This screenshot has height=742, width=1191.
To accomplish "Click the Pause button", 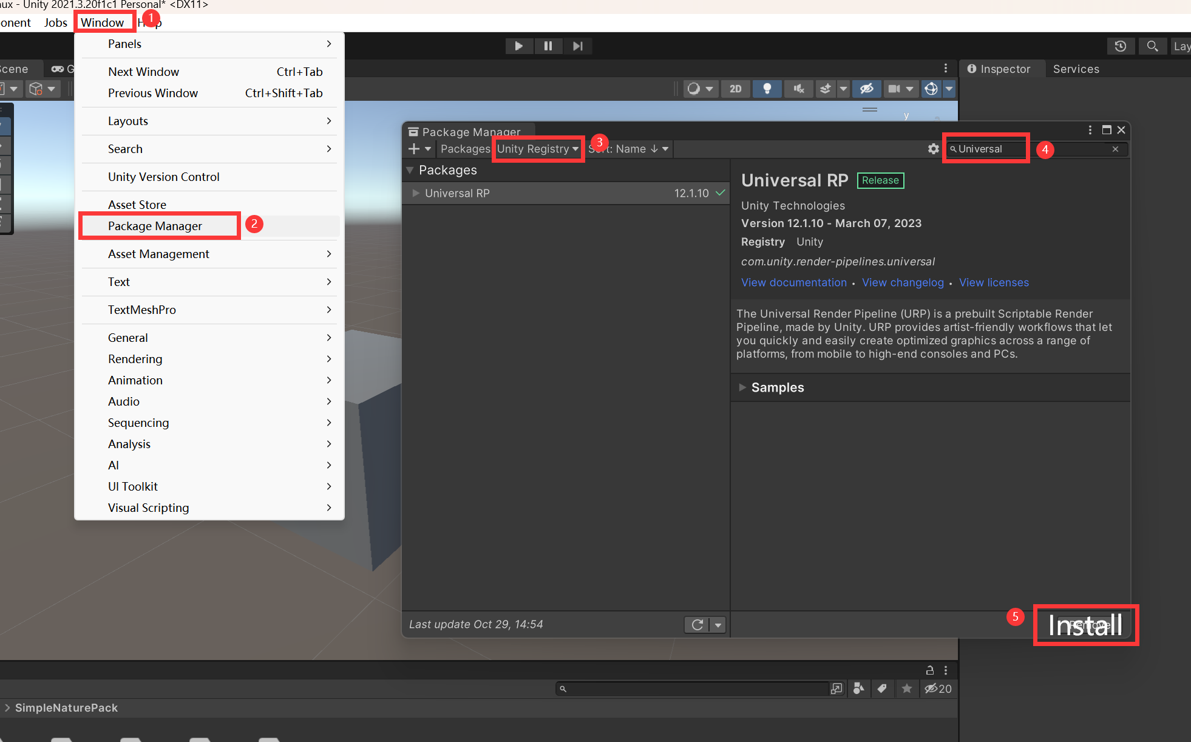I will coord(548,46).
